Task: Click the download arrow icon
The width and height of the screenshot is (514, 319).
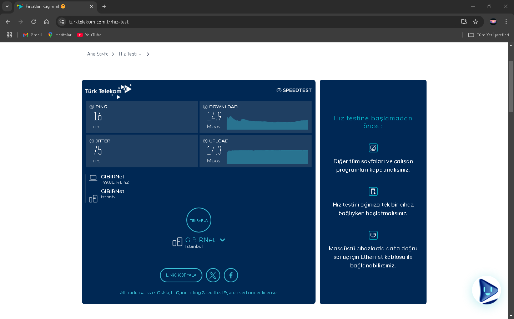Action: pyautogui.click(x=205, y=107)
